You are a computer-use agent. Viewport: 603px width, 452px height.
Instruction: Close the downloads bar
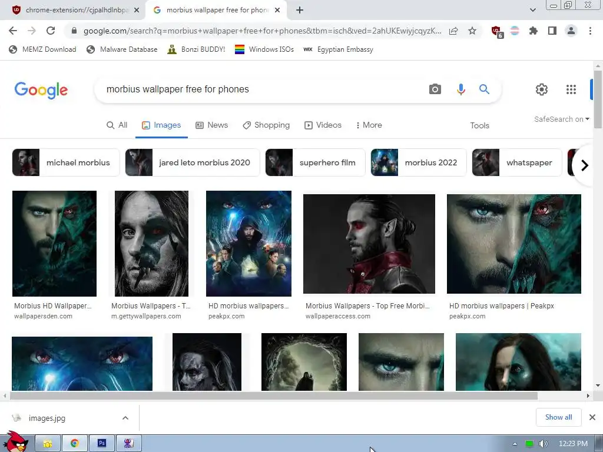point(592,417)
